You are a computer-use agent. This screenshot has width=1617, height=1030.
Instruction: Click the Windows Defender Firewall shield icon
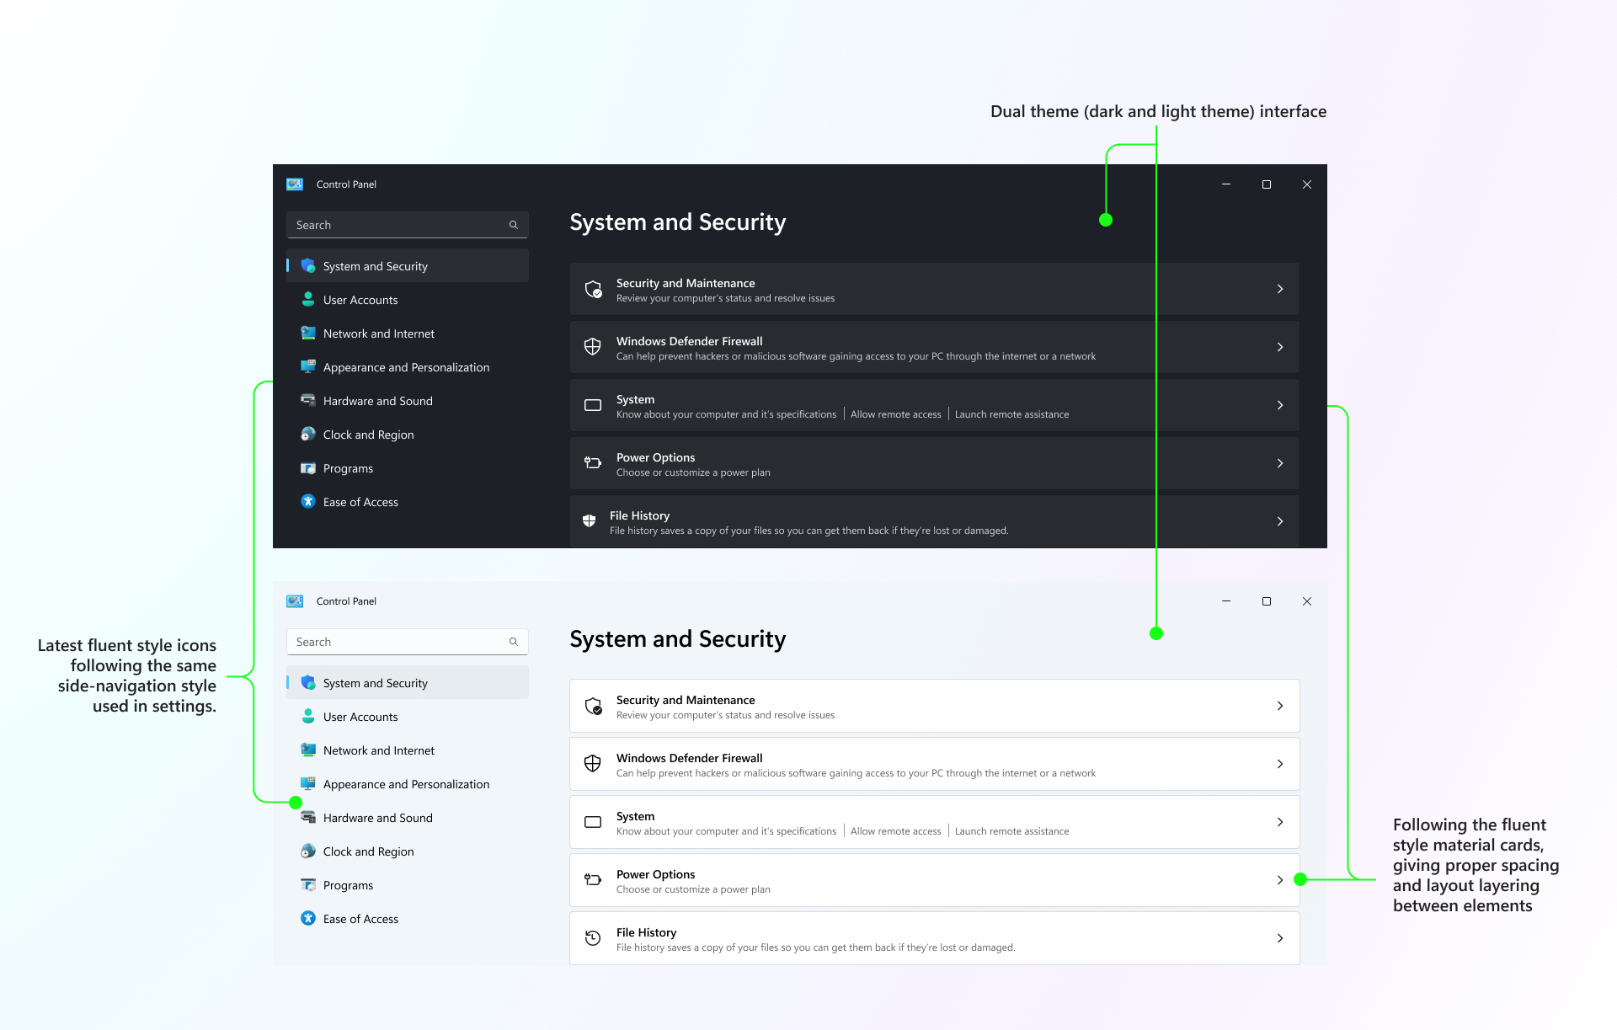592,346
